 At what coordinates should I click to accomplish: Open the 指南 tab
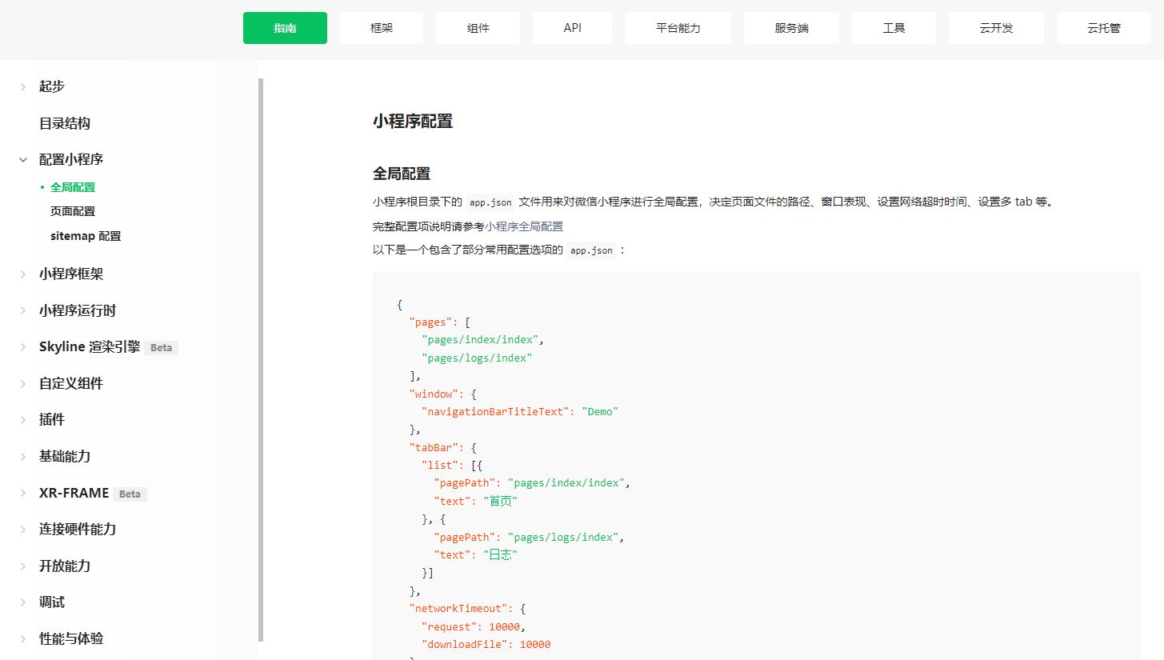pyautogui.click(x=285, y=28)
